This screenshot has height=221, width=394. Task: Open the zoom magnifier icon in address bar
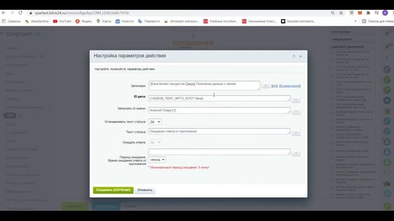332,13
